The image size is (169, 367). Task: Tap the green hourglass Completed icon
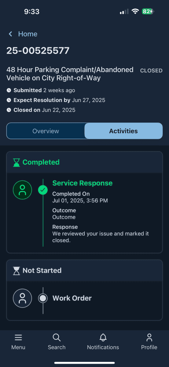click(16, 162)
